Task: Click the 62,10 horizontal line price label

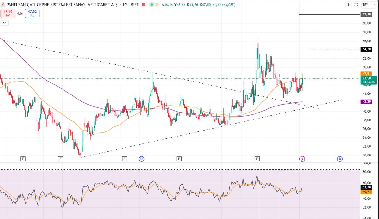Action: [x=366, y=14]
